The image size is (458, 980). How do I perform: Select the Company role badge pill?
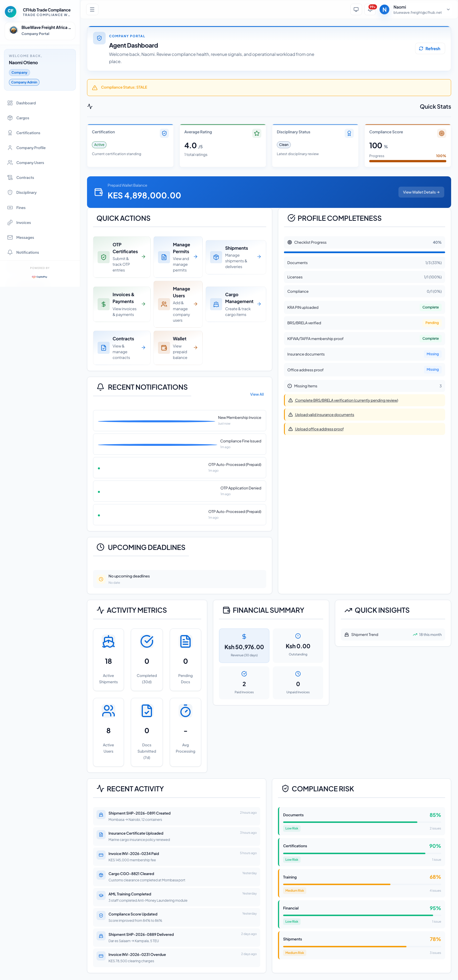[19, 72]
